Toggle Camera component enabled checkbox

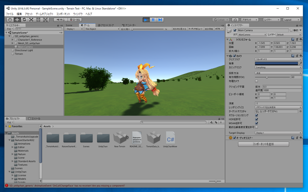coord(234,56)
